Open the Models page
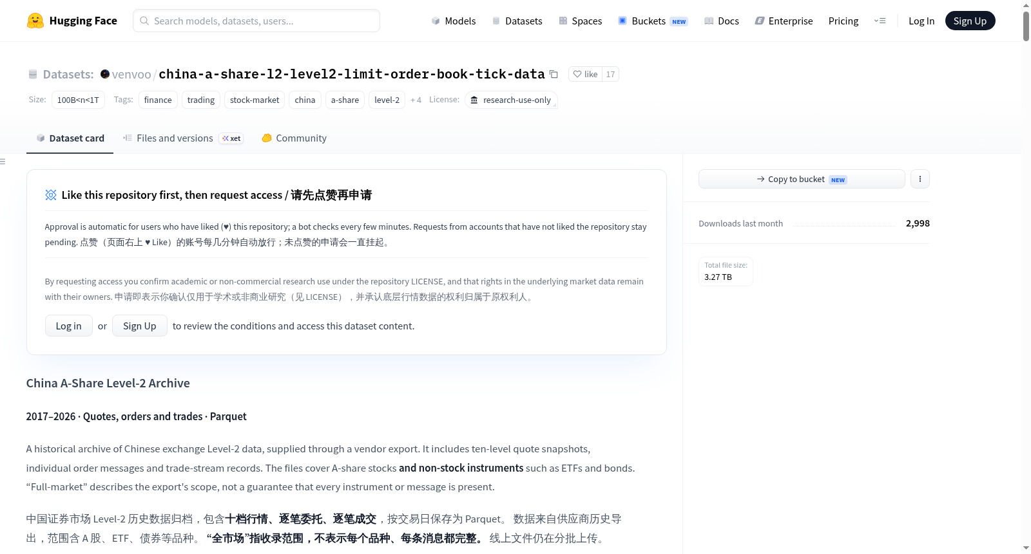 454,21
